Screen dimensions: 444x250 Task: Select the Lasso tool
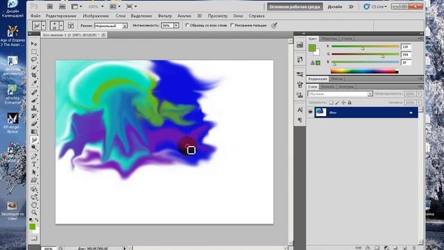[x=34, y=60]
